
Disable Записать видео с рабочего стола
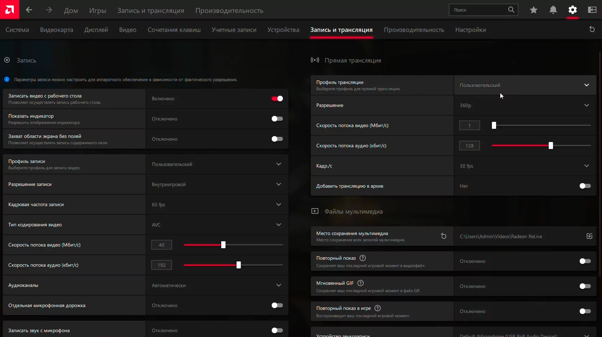(x=277, y=99)
